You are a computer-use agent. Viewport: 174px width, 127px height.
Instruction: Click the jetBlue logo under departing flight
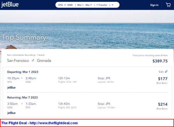pyautogui.click(x=11, y=88)
